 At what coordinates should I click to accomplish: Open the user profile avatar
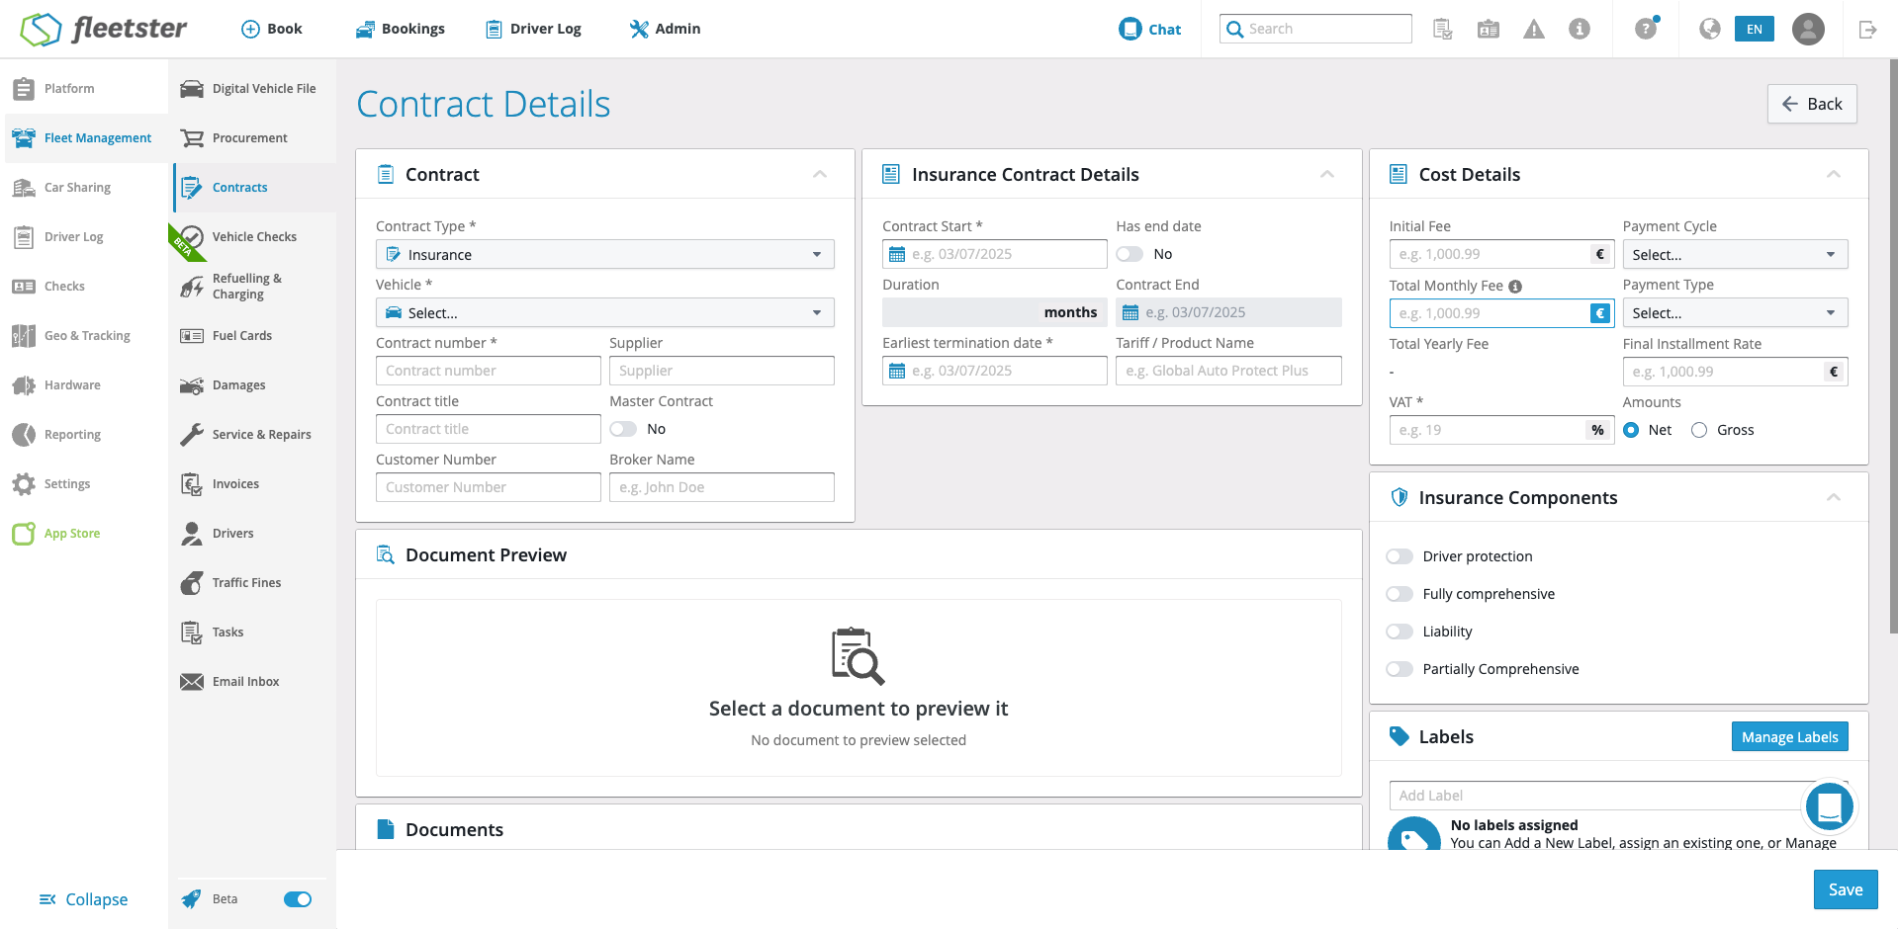[x=1808, y=29]
